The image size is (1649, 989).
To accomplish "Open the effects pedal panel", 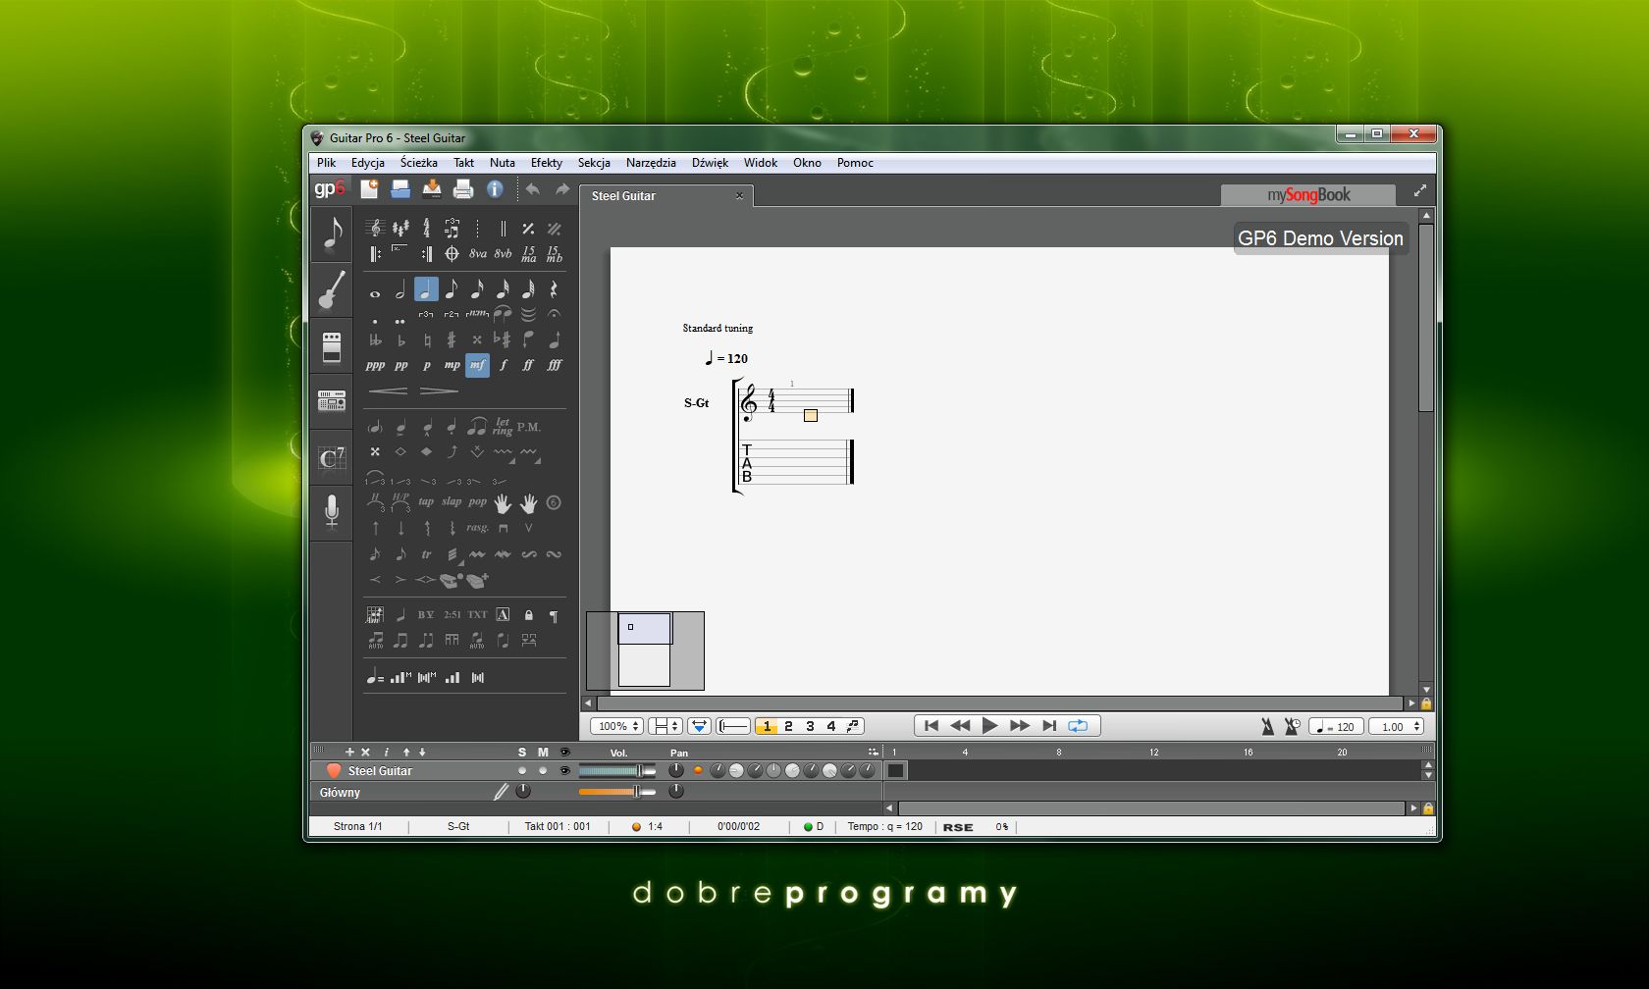I will 332,346.
